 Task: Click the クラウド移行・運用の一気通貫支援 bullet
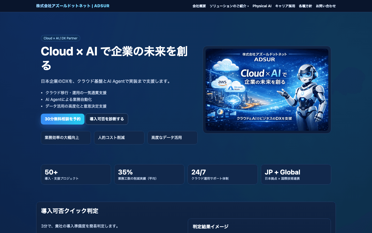point(76,93)
